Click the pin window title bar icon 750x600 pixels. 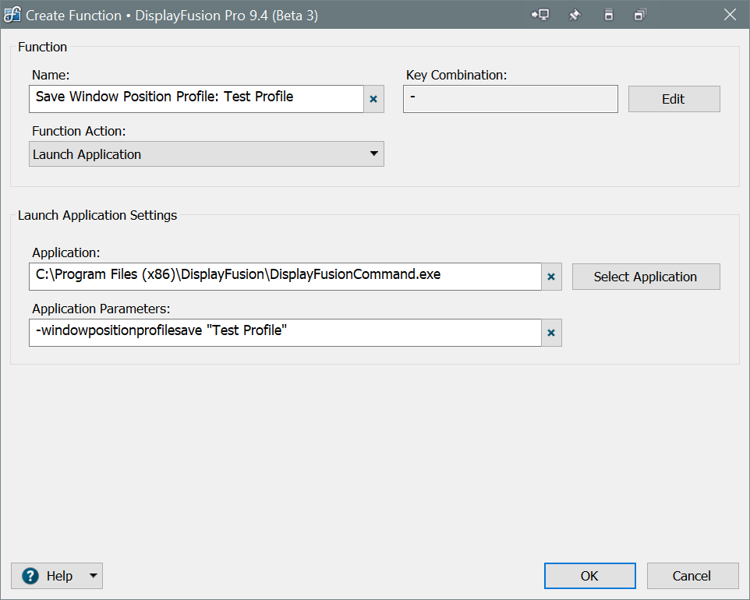575,15
